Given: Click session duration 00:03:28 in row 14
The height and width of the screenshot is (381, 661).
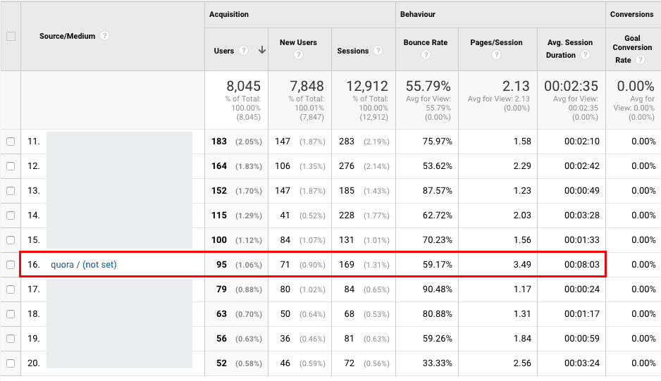Looking at the screenshot, I should (x=582, y=216).
